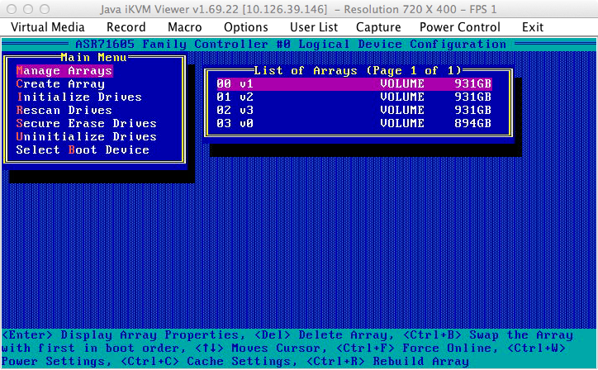Select array row 02 v3

point(354,110)
